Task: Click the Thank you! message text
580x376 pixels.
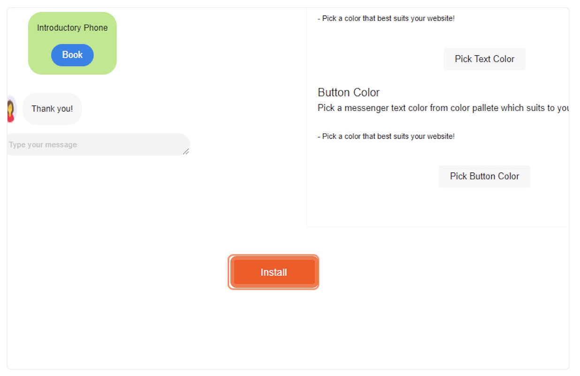Action: 52,109
